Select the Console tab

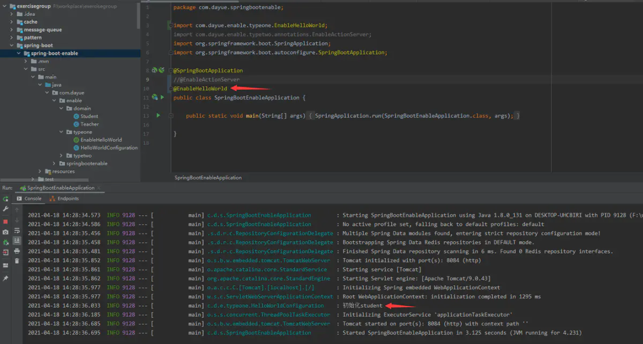point(29,198)
